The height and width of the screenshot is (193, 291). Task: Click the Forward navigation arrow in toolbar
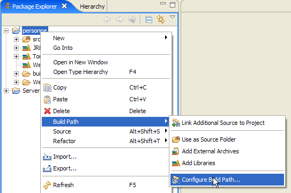click(120, 19)
